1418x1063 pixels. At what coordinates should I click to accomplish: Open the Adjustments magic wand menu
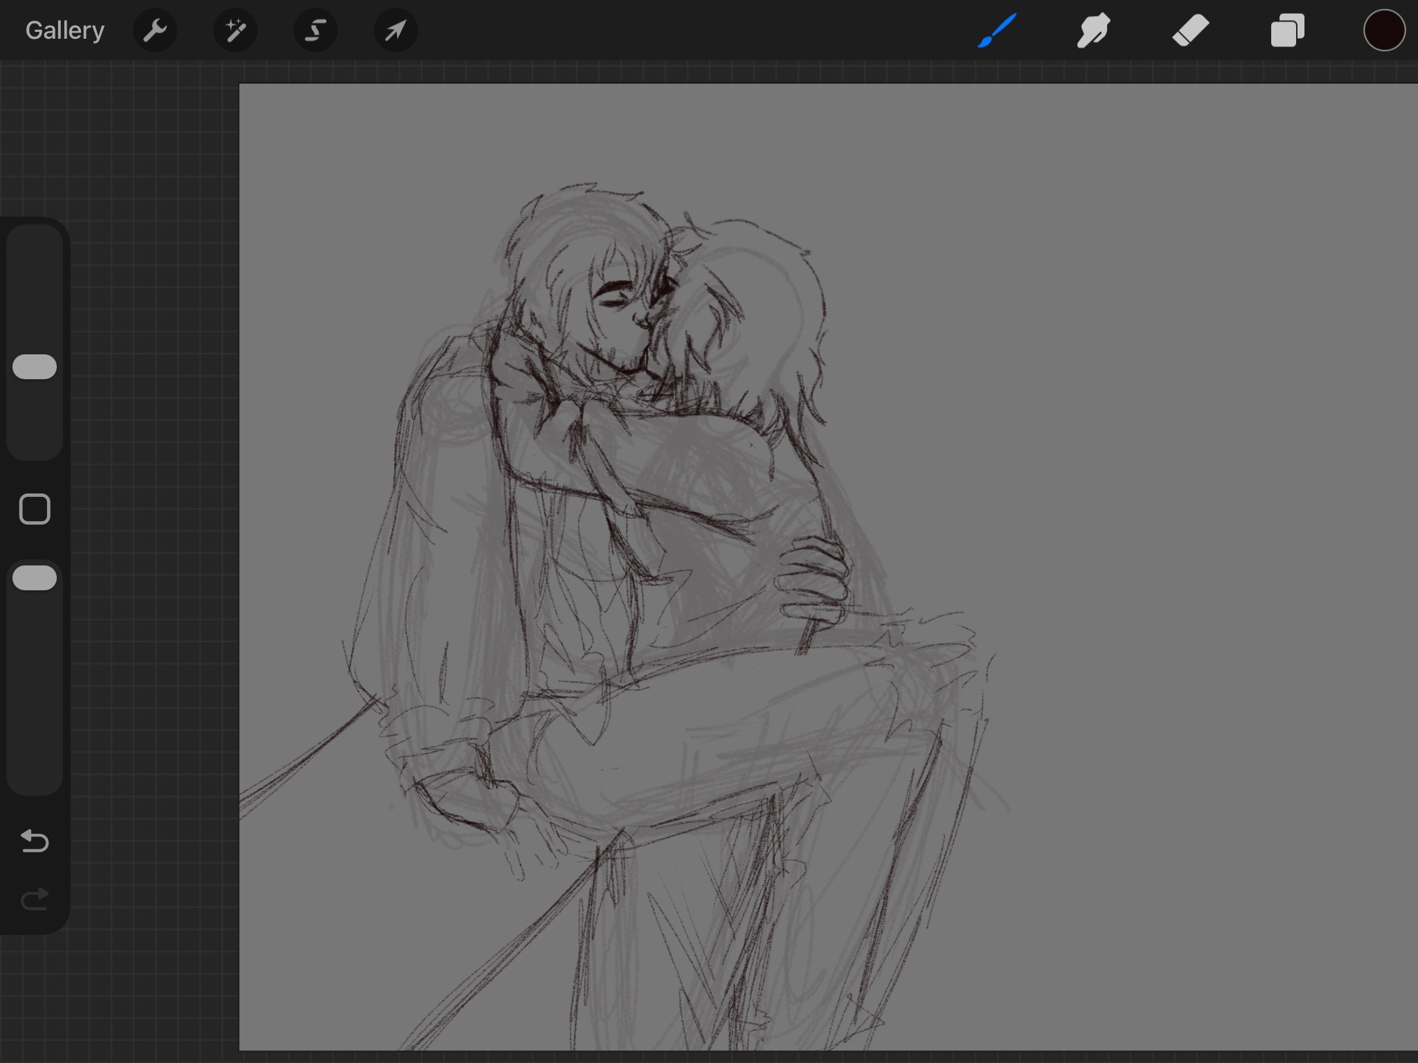[x=235, y=30]
